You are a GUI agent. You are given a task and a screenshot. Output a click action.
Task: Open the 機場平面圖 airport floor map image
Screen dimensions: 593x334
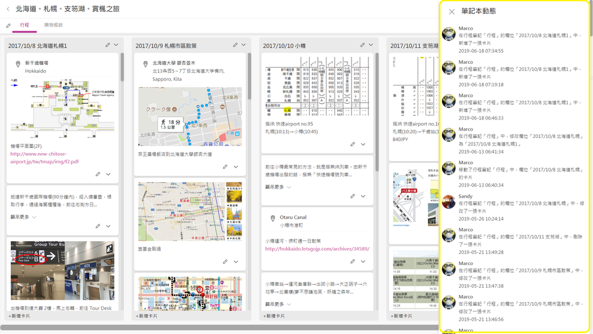[x=63, y=108]
